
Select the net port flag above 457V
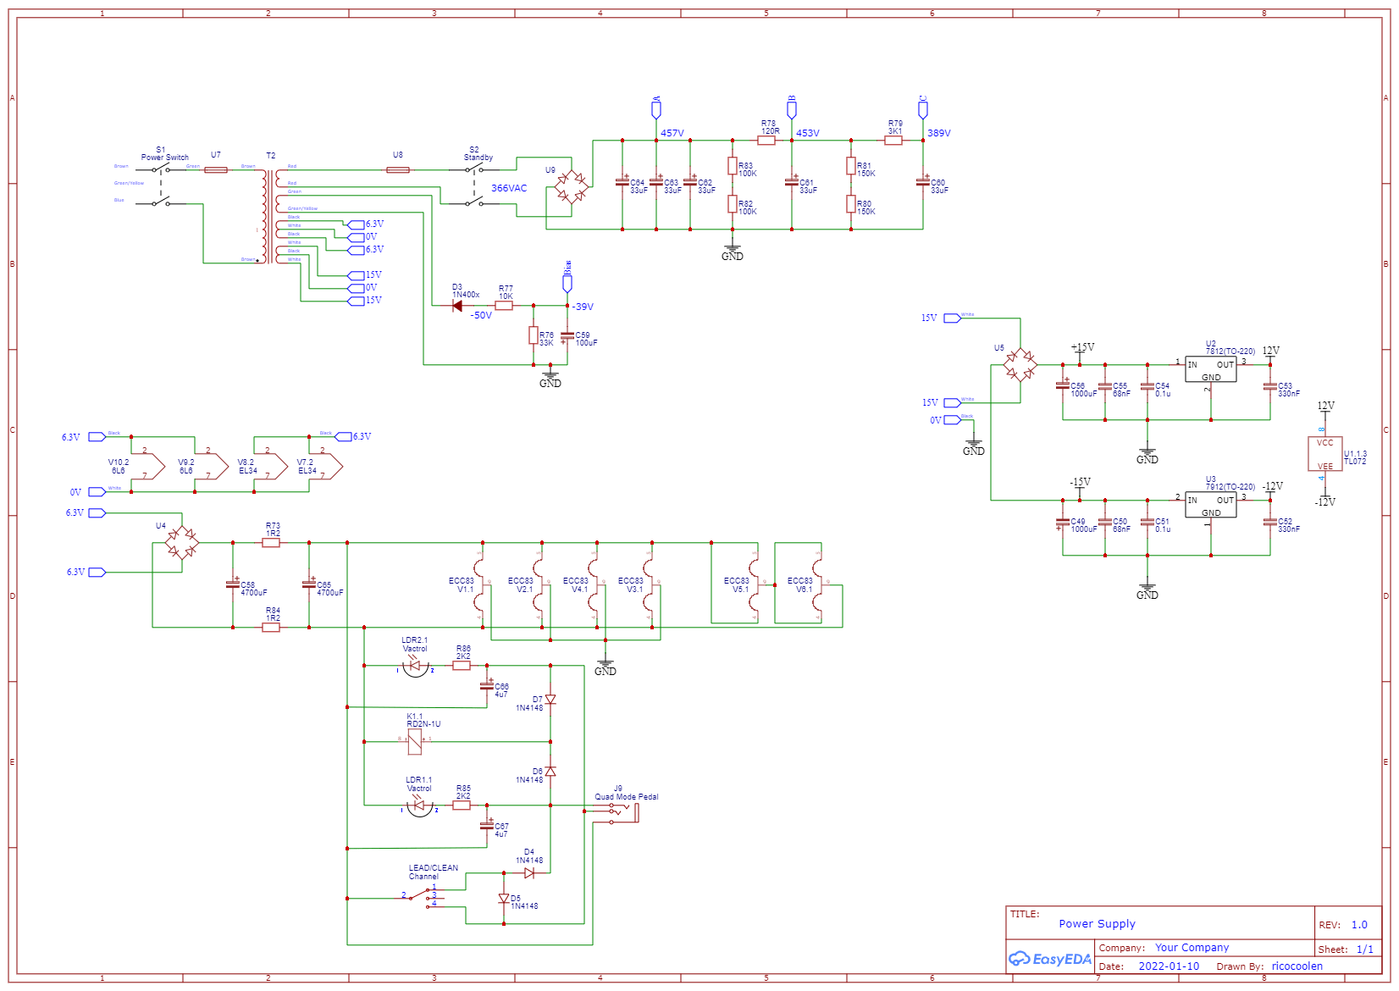pyautogui.click(x=656, y=109)
